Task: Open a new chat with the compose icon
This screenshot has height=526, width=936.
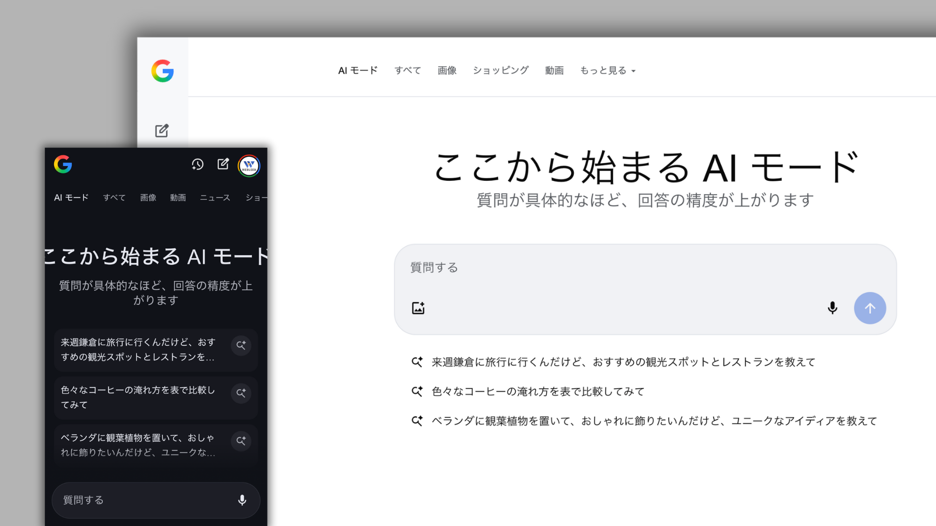Action: coord(162,131)
